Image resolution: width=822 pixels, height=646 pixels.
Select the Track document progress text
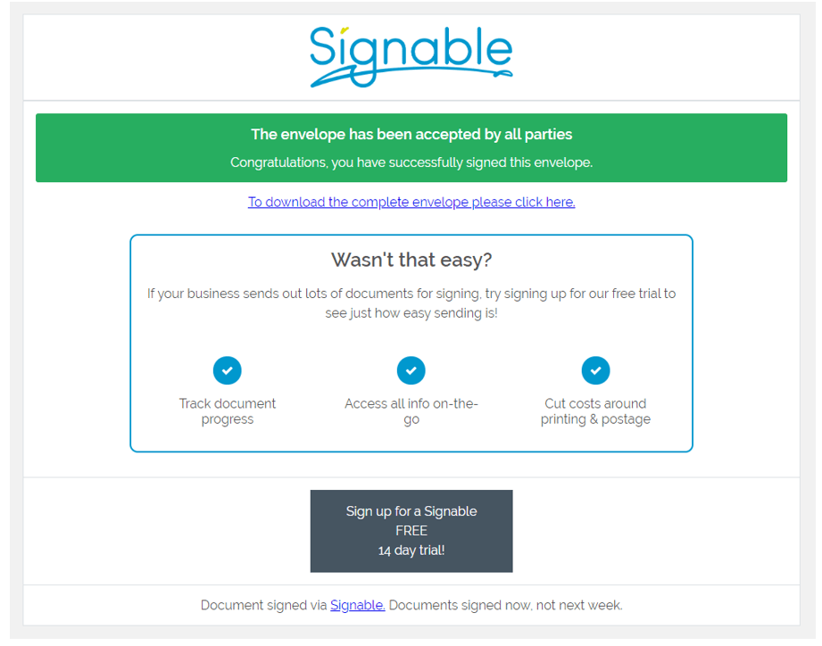pos(227,411)
